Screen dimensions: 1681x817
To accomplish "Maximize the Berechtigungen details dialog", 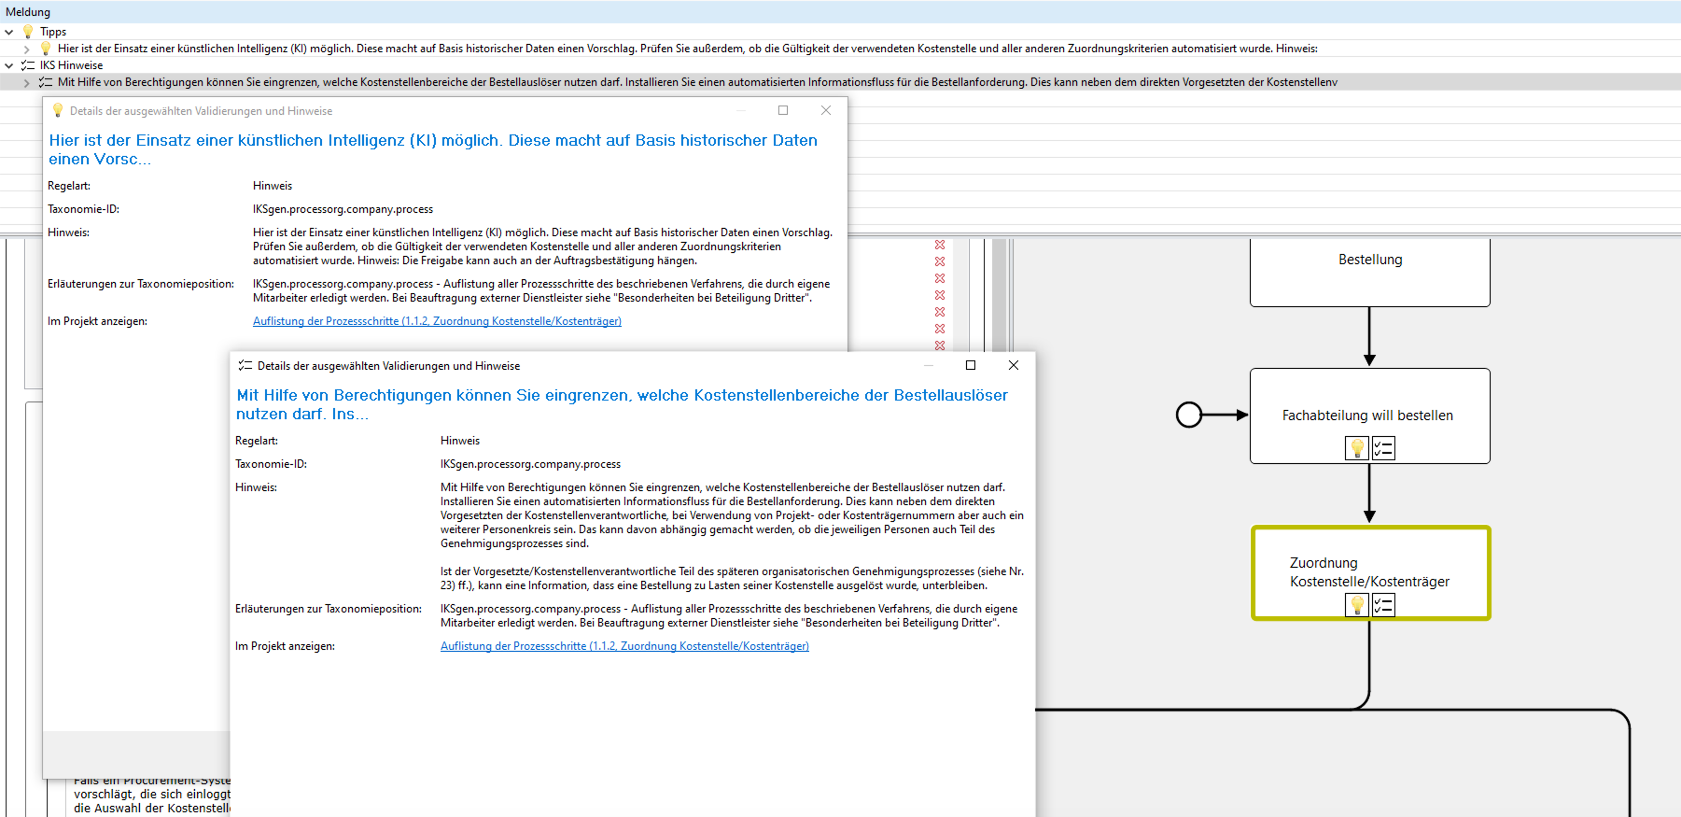I will tap(970, 366).
